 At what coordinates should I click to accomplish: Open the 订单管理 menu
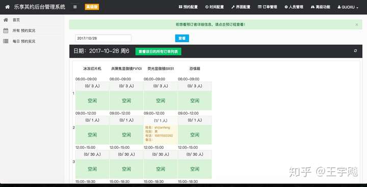[268, 7]
